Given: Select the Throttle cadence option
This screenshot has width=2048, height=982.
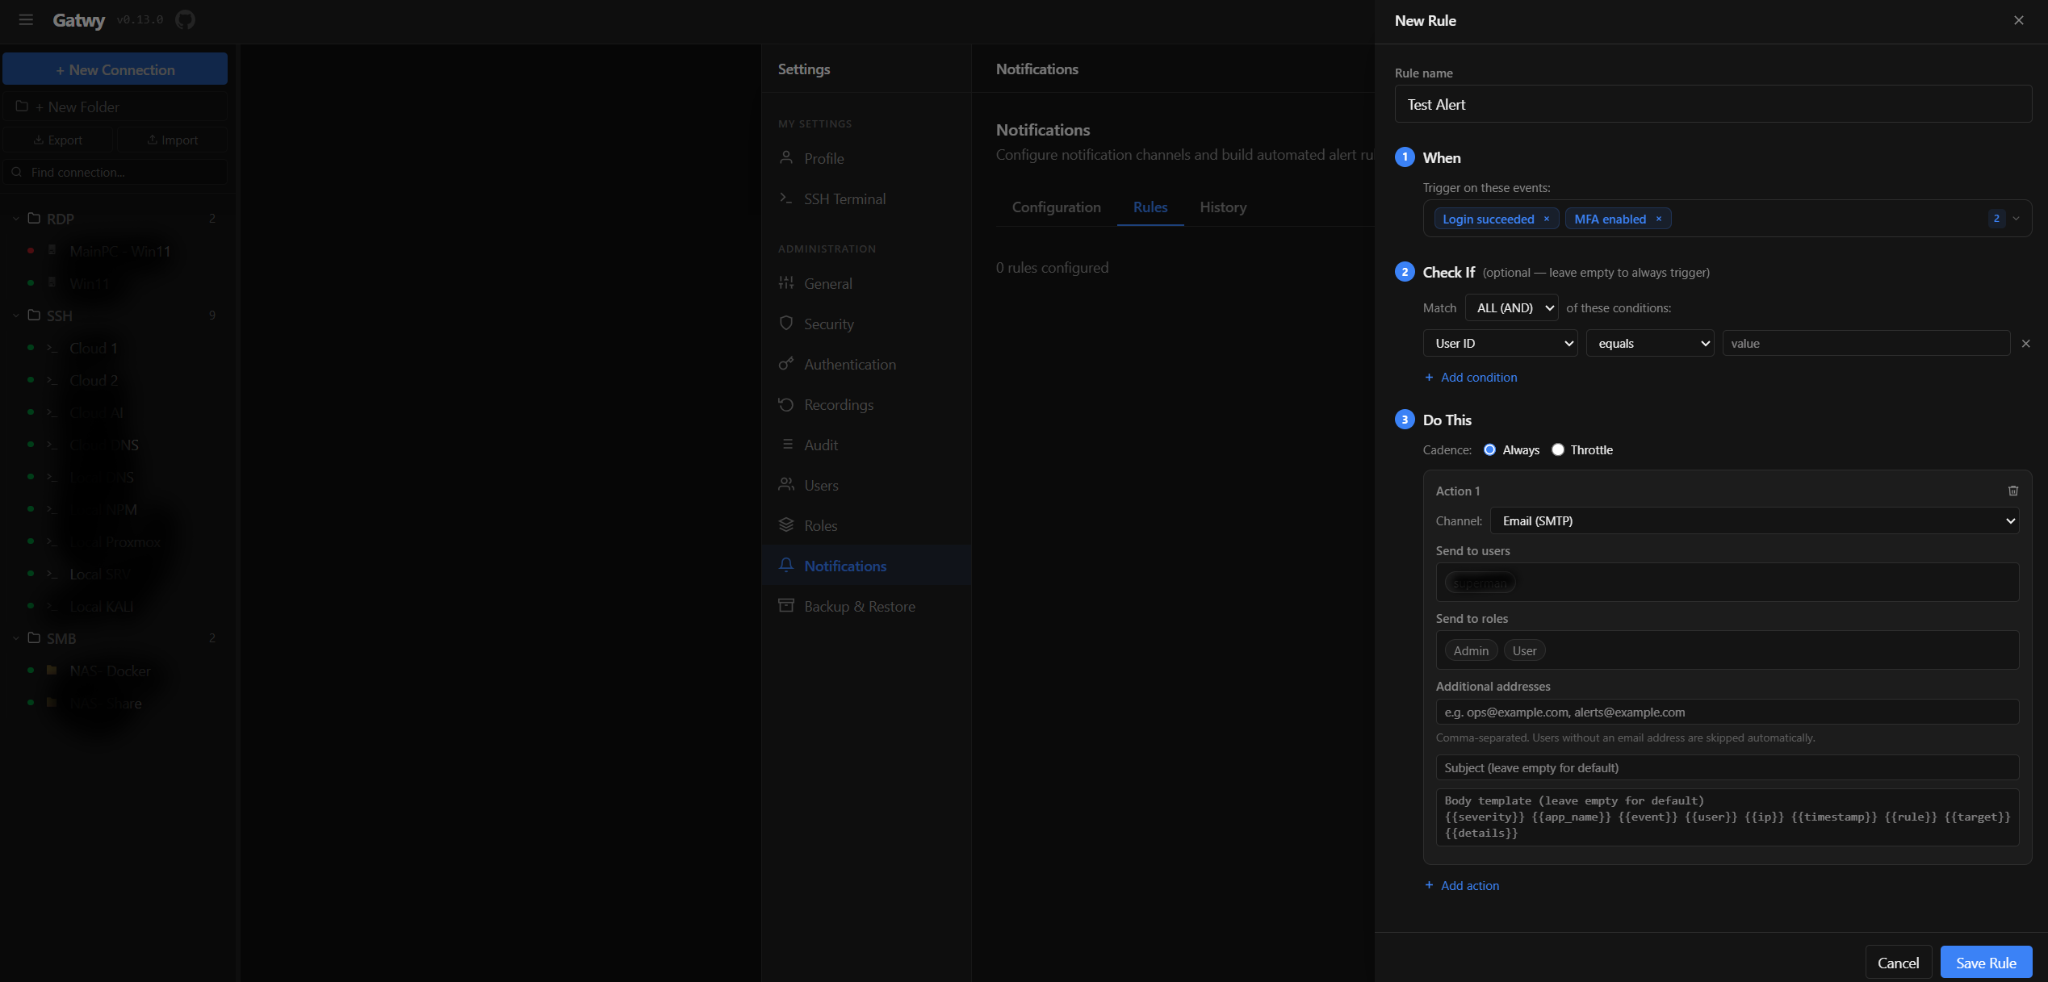Looking at the screenshot, I should (x=1558, y=449).
